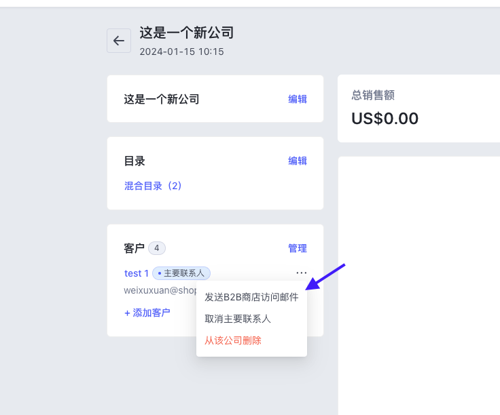
Task: Click the page title 这是一个新公司 at top
Action: pos(187,33)
